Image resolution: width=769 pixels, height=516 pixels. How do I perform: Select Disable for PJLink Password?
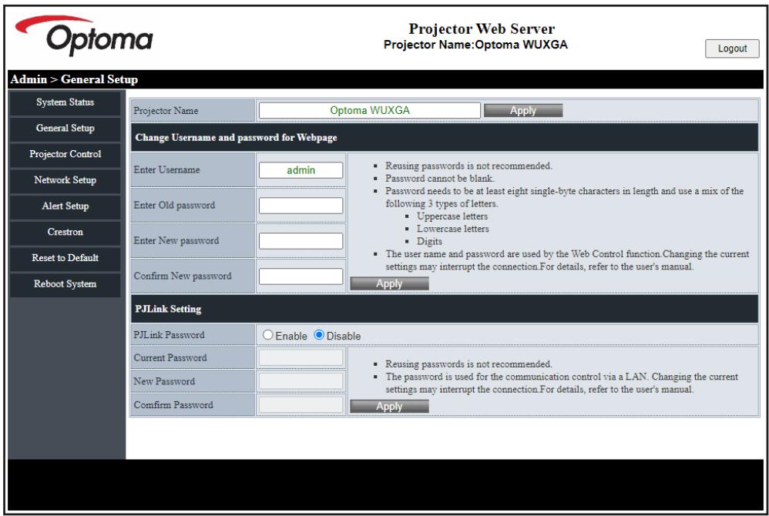319,335
